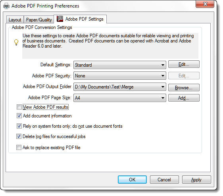Expand the Adobe PDF Security dropdown

pos(119,76)
